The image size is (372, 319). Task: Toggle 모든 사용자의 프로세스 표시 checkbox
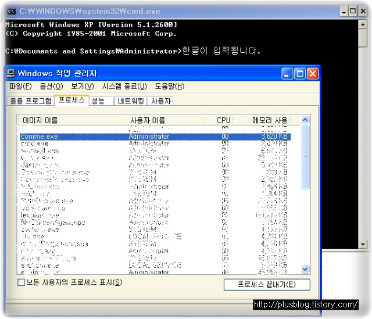point(21,282)
